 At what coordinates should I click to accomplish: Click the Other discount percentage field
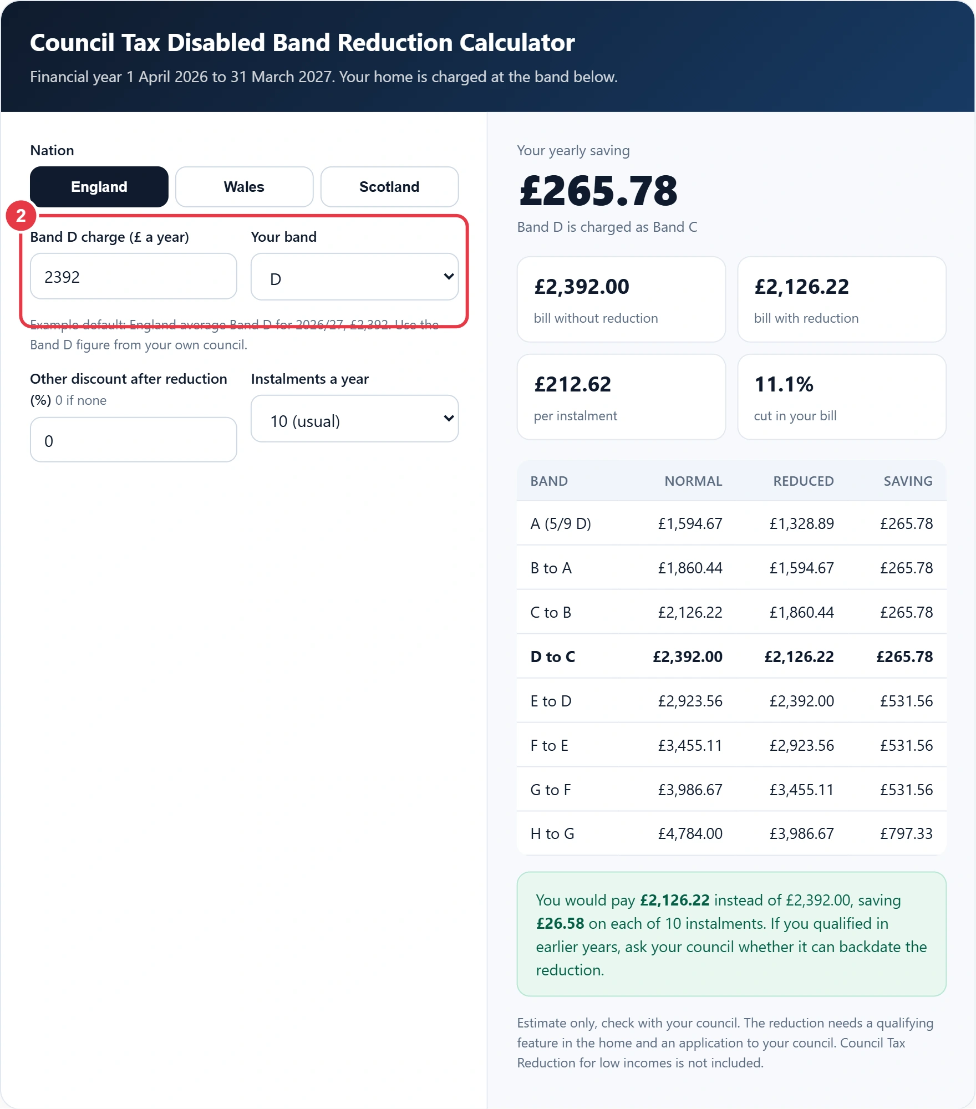[x=134, y=440]
